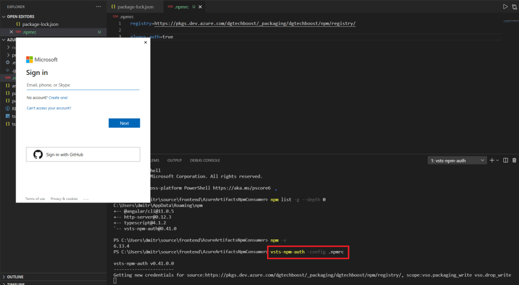Collapse the Open Editors section
Screen dimensions: 519x285
[4, 17]
